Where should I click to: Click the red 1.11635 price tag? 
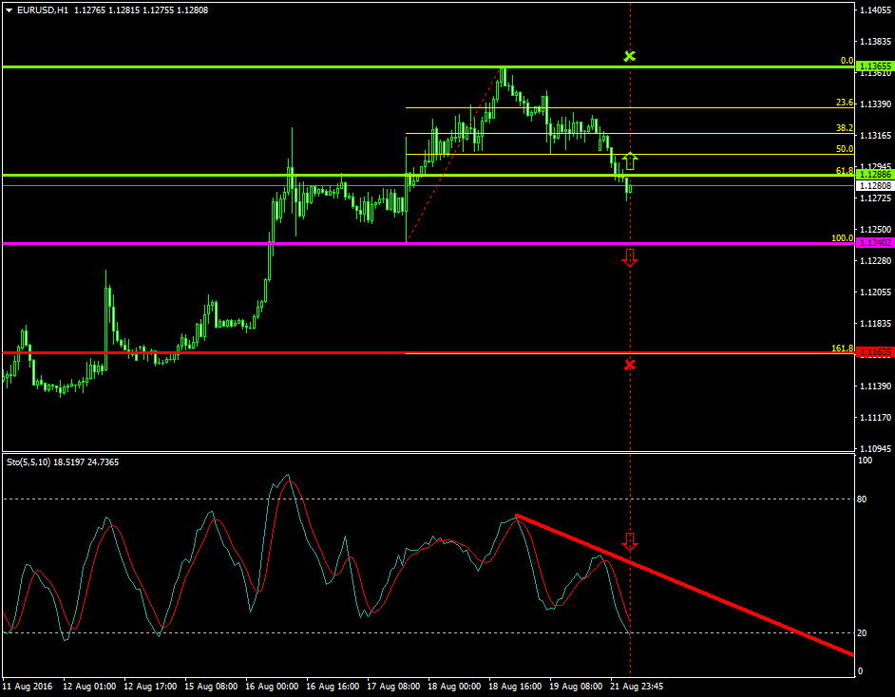click(x=873, y=352)
